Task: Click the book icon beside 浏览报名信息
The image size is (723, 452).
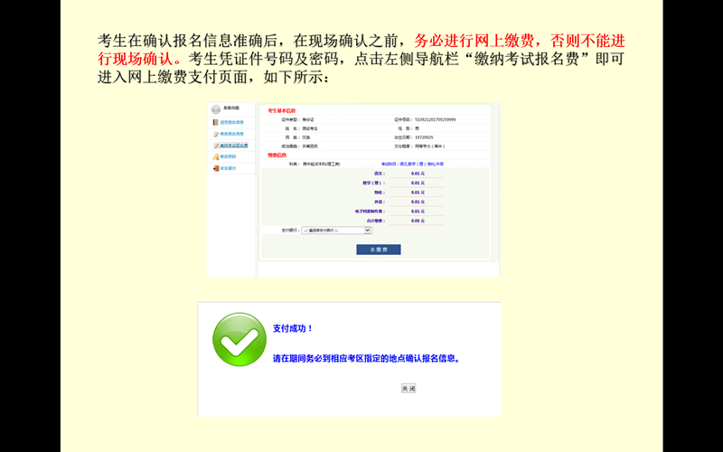Action: click(215, 122)
